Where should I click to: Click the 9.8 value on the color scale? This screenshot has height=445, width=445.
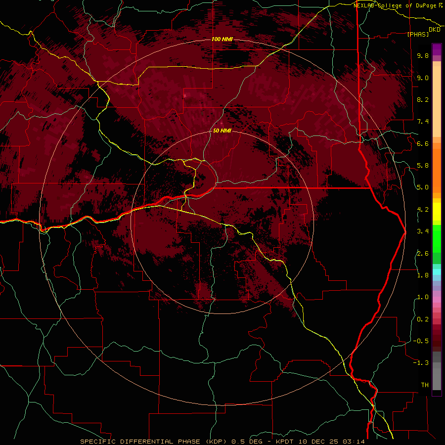point(423,55)
